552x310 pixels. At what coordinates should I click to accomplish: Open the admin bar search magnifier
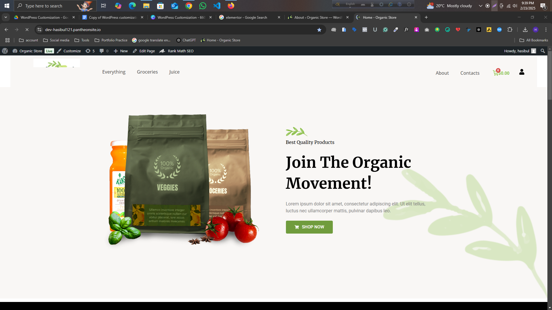coord(543,51)
